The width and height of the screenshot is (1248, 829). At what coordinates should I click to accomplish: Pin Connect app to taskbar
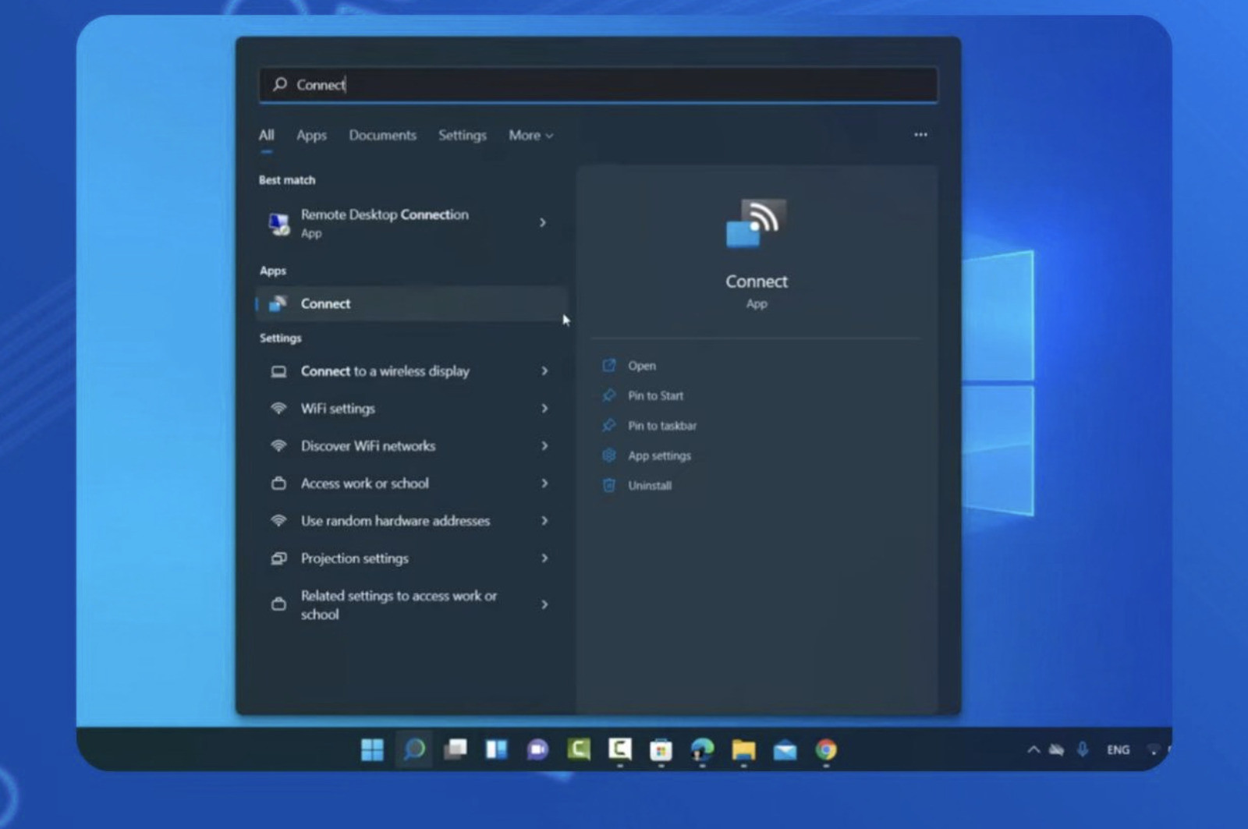pyautogui.click(x=661, y=426)
